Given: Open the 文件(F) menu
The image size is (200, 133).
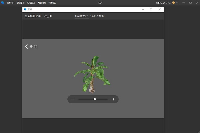Looking at the screenshot, I should (x=10, y=3).
